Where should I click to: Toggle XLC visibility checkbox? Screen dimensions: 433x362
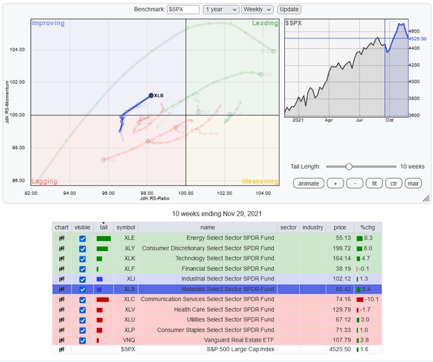pyautogui.click(x=83, y=300)
